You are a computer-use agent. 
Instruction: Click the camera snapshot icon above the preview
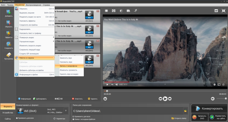(114, 11)
